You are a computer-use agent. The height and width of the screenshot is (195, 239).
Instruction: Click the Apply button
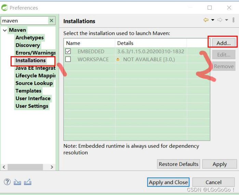click(220, 164)
